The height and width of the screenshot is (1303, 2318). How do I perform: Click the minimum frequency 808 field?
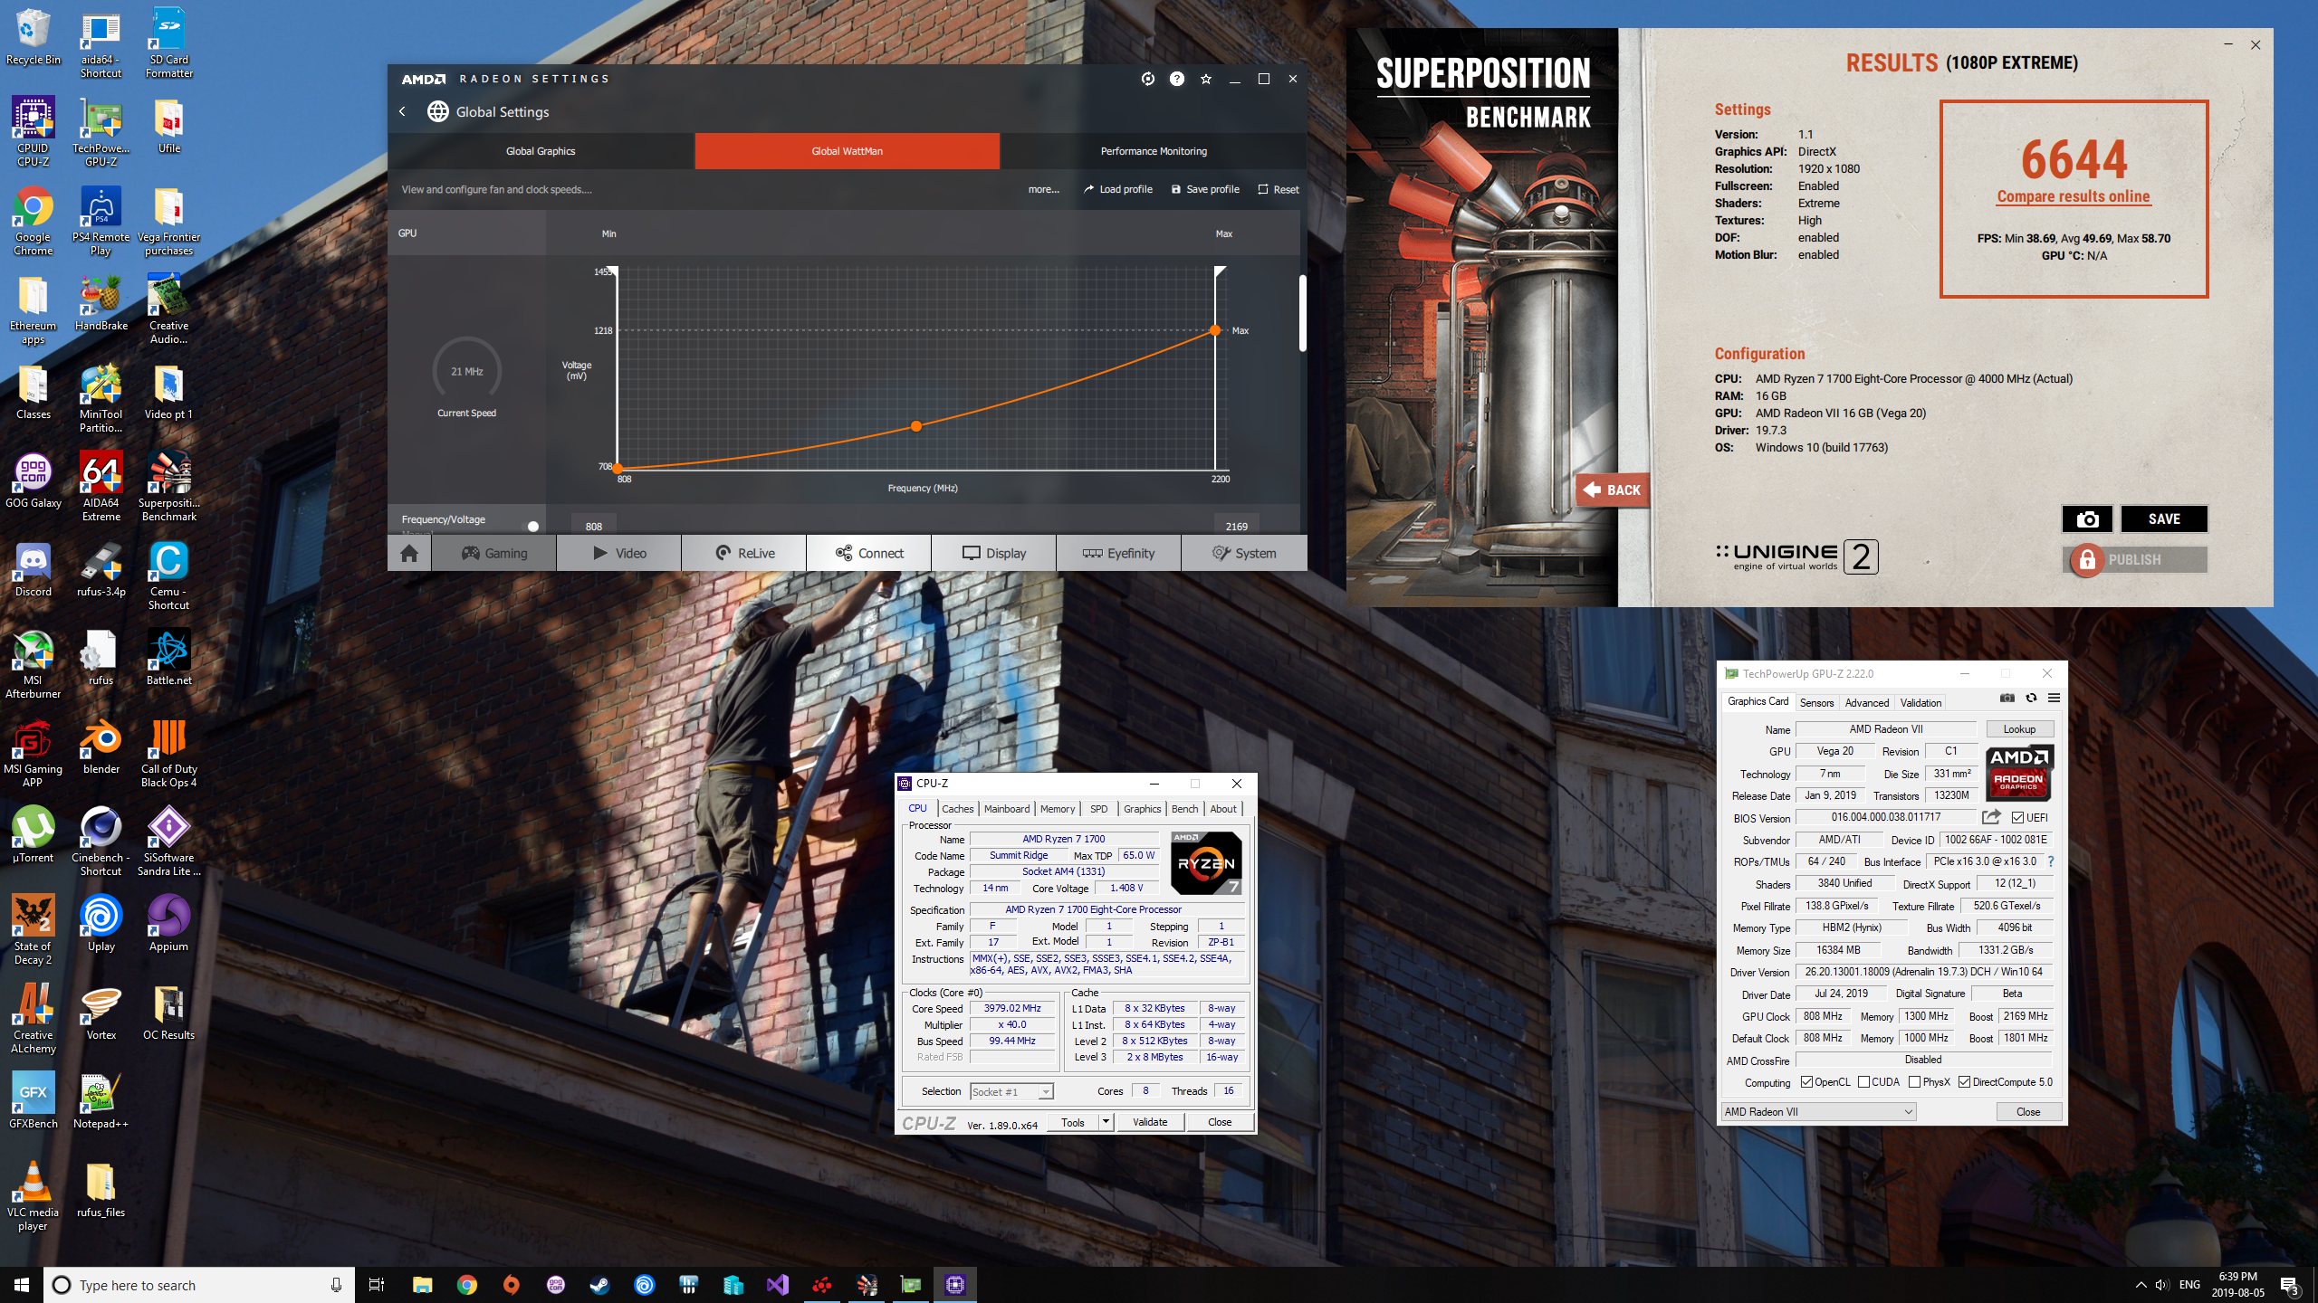tap(594, 526)
